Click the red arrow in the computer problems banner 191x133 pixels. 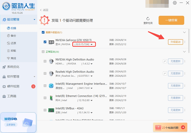point(183,127)
